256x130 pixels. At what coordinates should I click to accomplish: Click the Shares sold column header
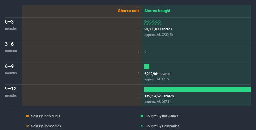point(129,11)
